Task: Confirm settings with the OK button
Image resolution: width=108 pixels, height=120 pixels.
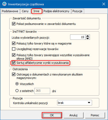Action: pos(52,115)
